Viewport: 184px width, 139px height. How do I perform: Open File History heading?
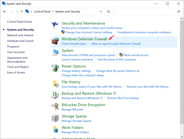click(x=71, y=82)
